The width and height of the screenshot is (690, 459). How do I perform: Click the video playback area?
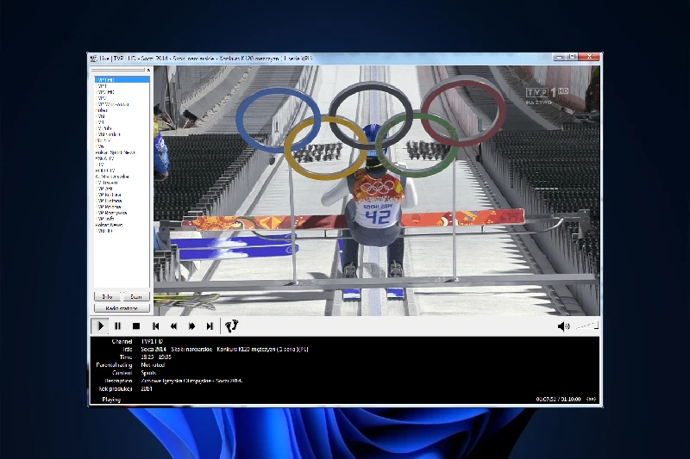pos(376,190)
